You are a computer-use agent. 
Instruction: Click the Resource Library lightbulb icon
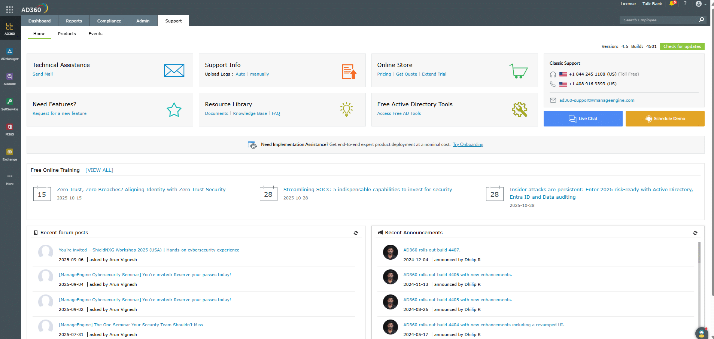click(x=346, y=109)
